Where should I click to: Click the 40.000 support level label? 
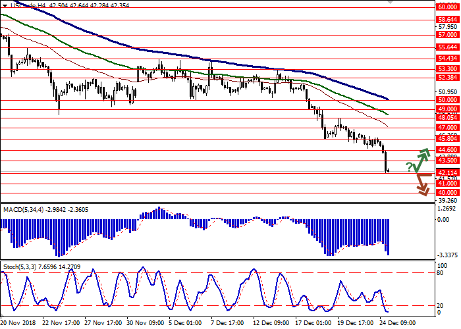(447, 192)
